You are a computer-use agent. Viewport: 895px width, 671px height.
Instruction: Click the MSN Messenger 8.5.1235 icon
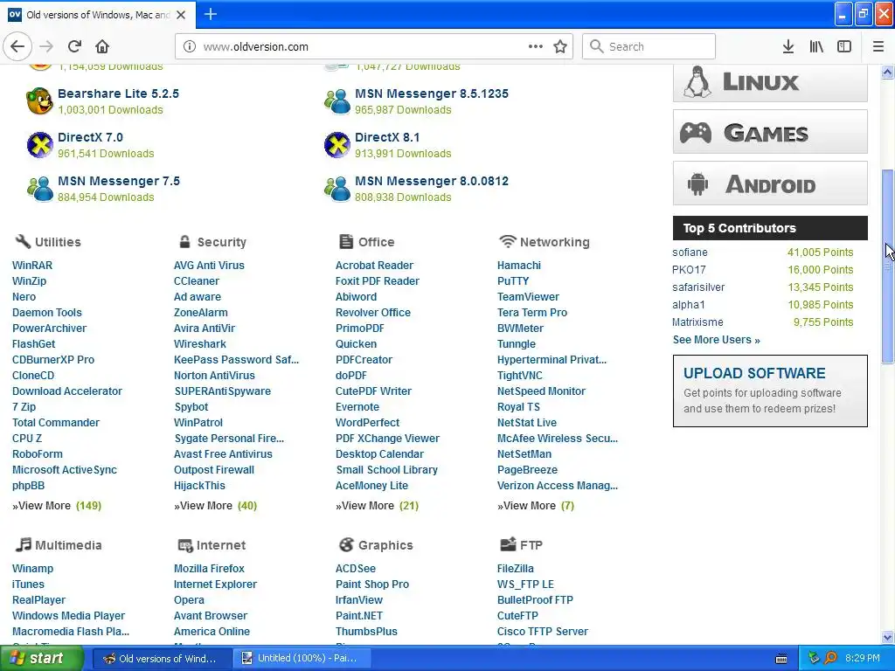[337, 101]
